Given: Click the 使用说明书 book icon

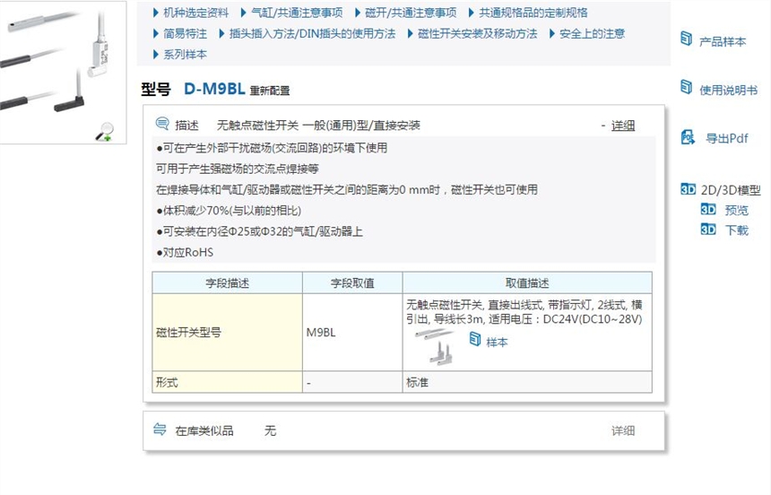Looking at the screenshot, I should (687, 89).
